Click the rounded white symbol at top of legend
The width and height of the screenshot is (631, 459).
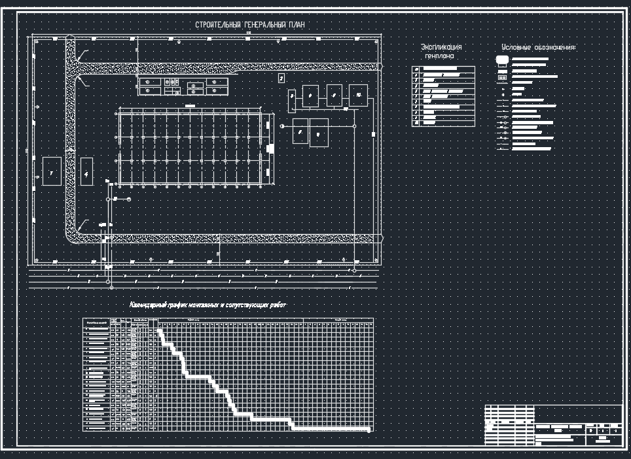tap(502, 60)
